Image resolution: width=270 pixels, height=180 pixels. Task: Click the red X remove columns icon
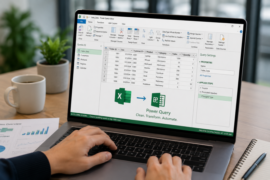[x=122, y=31]
